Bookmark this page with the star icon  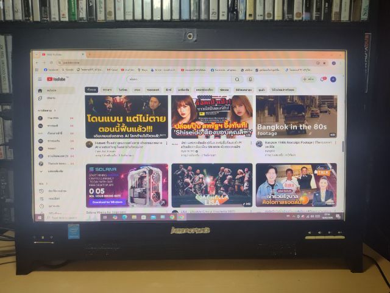[324, 63]
